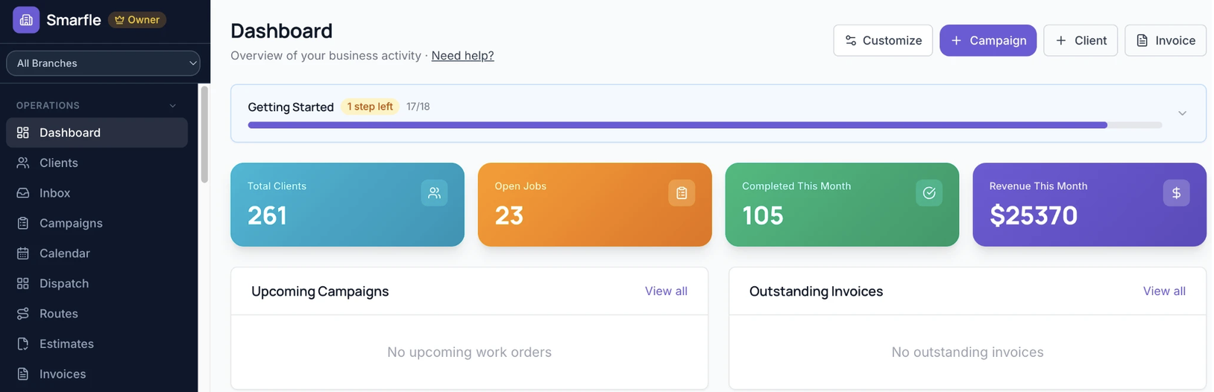The image size is (1214, 392).
Task: Click the Getting Started title
Action: (x=291, y=107)
